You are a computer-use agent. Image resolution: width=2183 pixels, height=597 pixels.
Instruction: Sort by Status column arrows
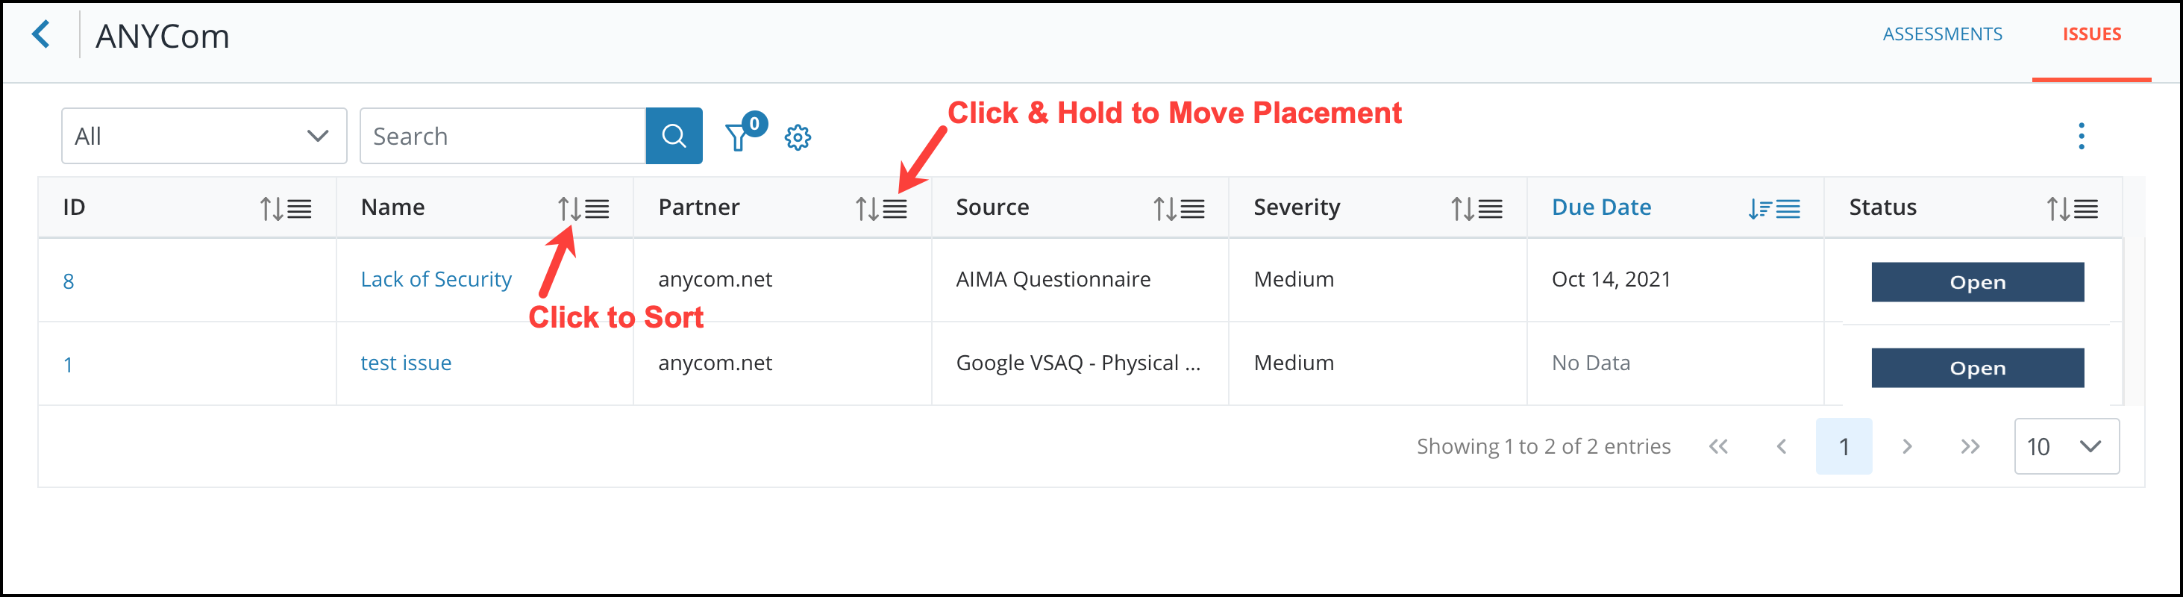(2058, 209)
